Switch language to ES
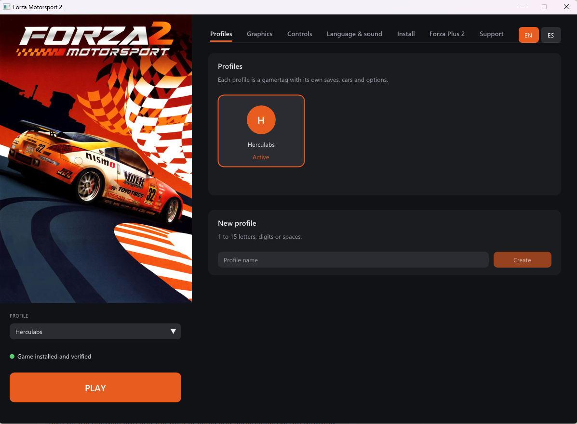Image resolution: width=577 pixels, height=424 pixels. point(551,35)
